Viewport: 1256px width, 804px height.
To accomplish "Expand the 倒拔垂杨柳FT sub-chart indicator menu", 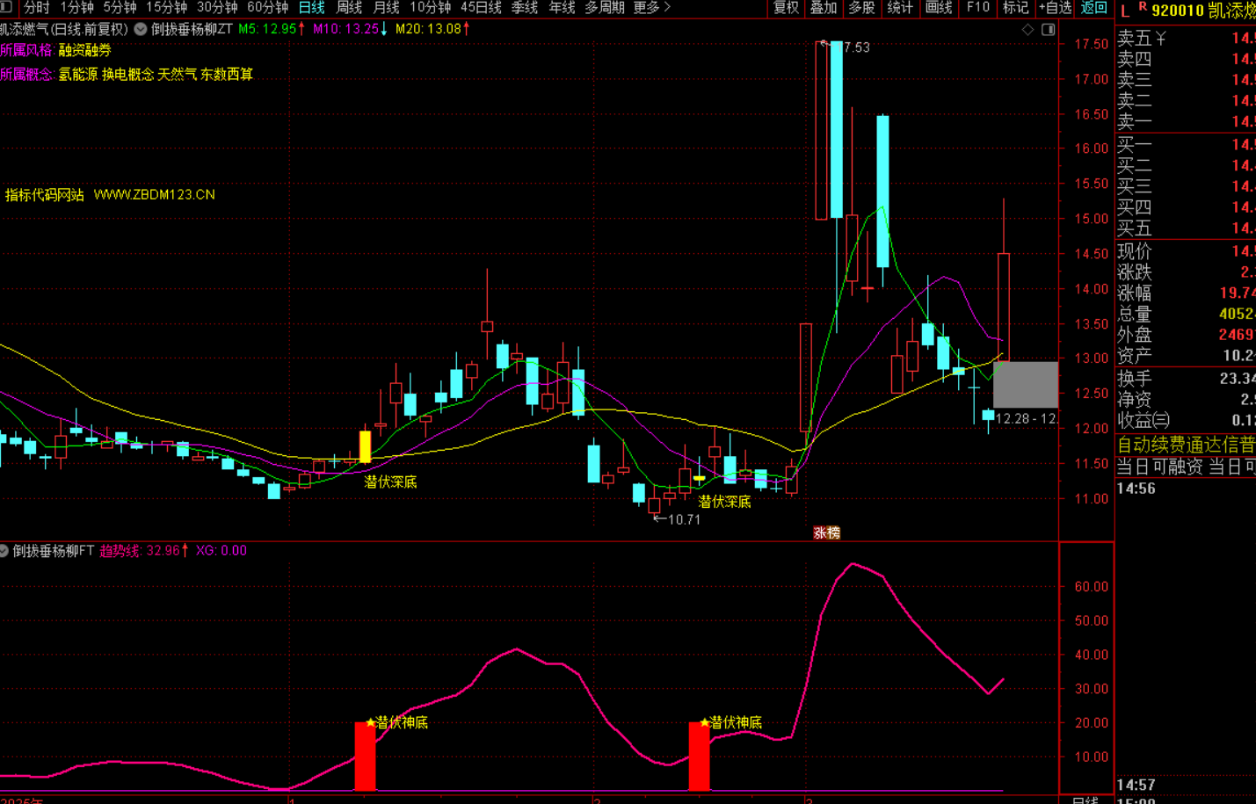I will pyautogui.click(x=4, y=551).
